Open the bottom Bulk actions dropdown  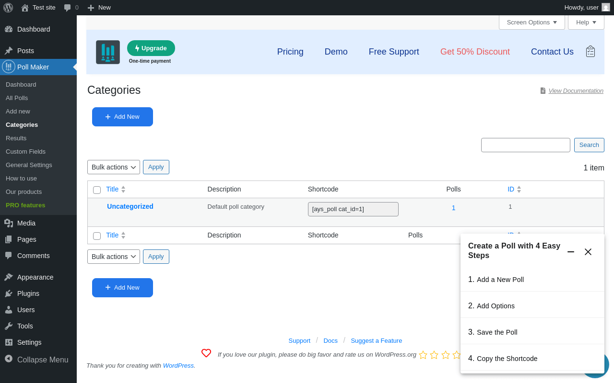tap(114, 257)
